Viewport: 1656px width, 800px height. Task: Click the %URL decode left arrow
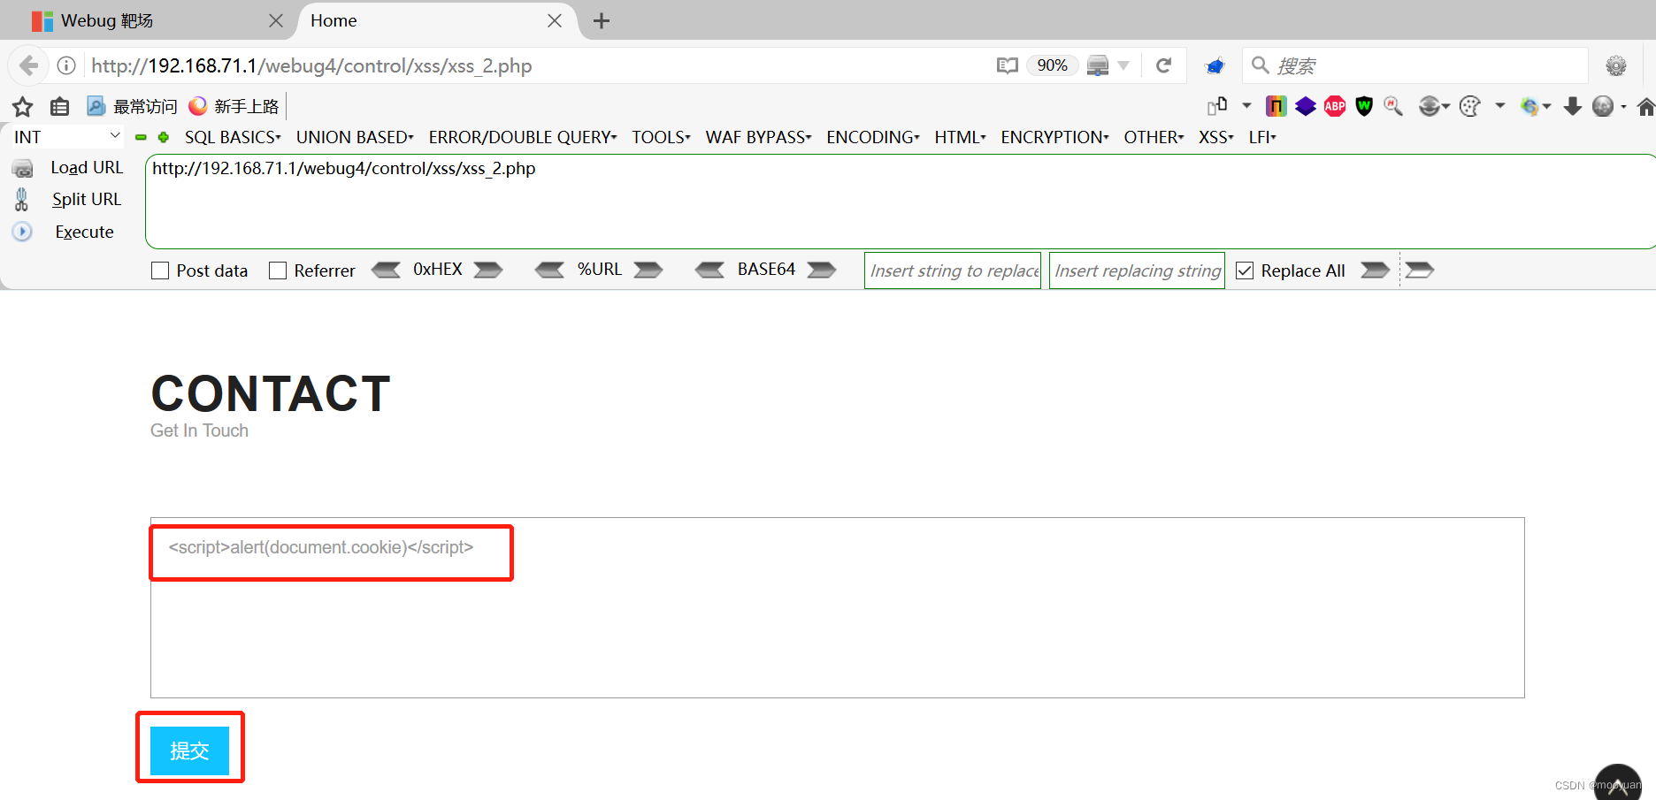pyautogui.click(x=549, y=270)
